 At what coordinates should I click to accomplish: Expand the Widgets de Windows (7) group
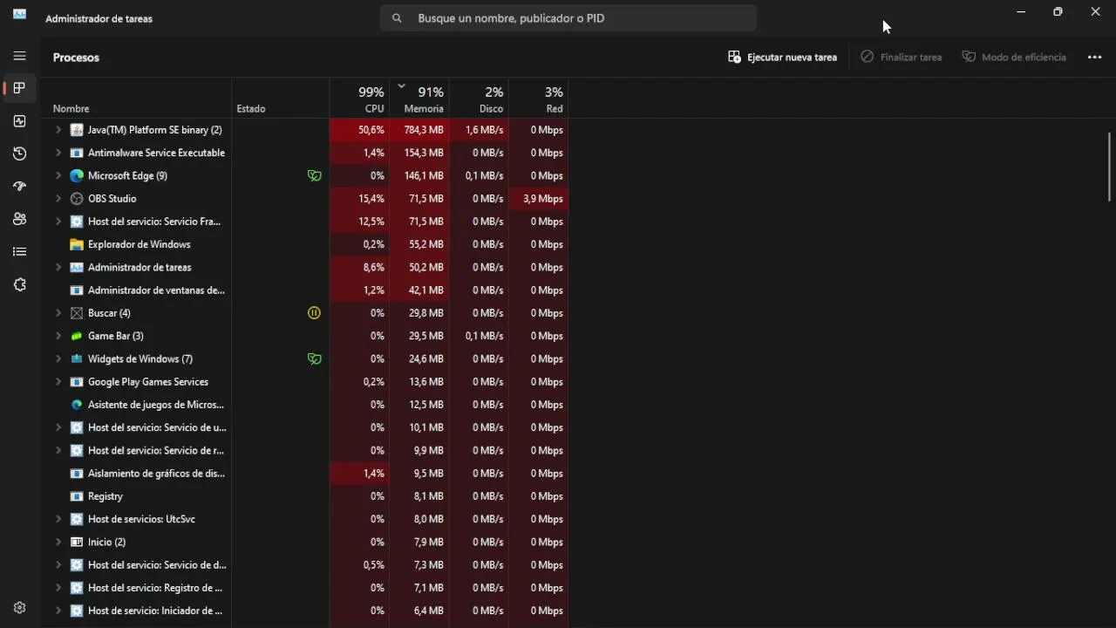[x=58, y=358]
